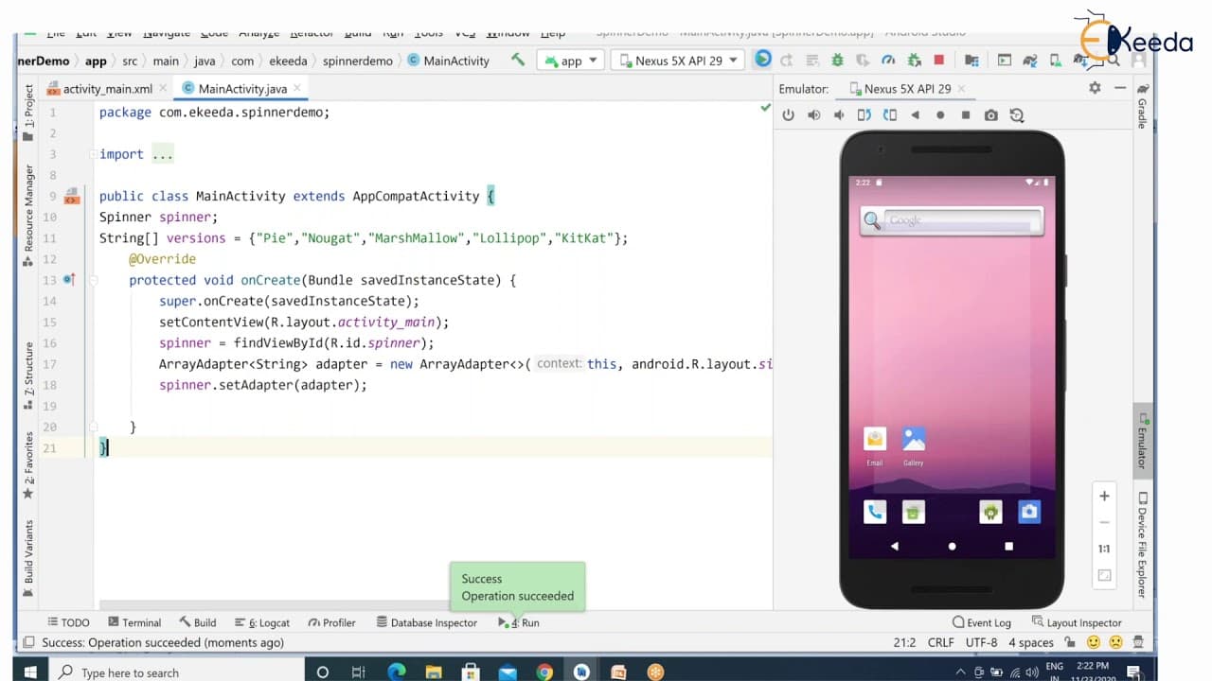Take an emulator screenshot with camera icon
Image resolution: width=1212 pixels, height=681 pixels.
tap(990, 115)
